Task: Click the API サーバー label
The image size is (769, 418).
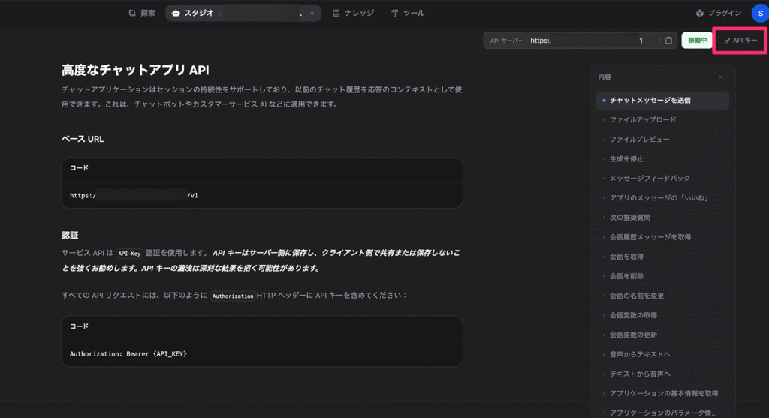Action: point(507,41)
